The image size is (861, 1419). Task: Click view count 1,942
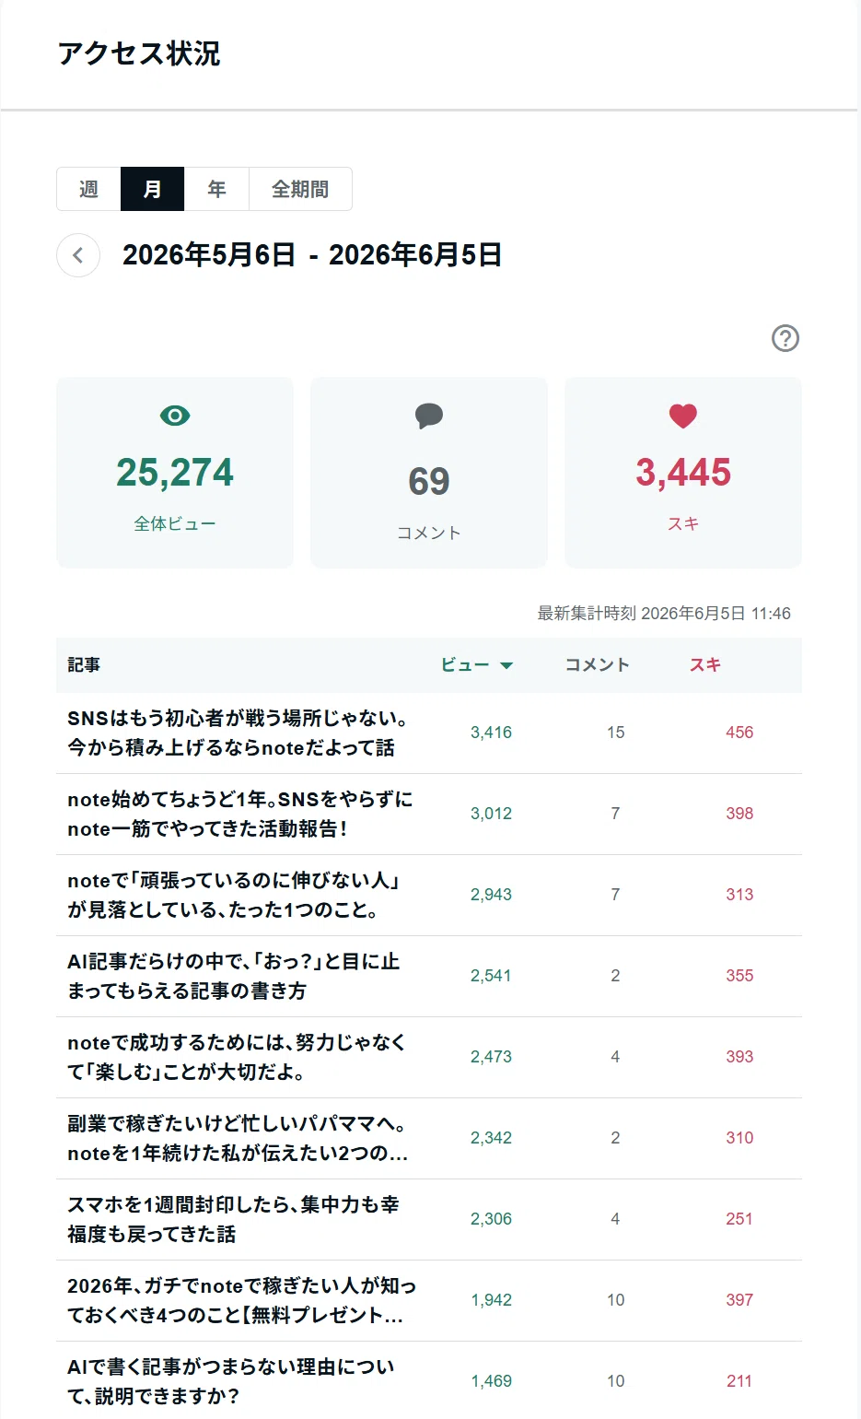pos(491,1300)
